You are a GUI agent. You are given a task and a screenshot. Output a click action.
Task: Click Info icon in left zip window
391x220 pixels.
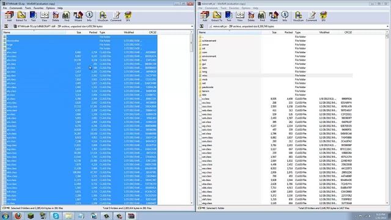coord(89,16)
